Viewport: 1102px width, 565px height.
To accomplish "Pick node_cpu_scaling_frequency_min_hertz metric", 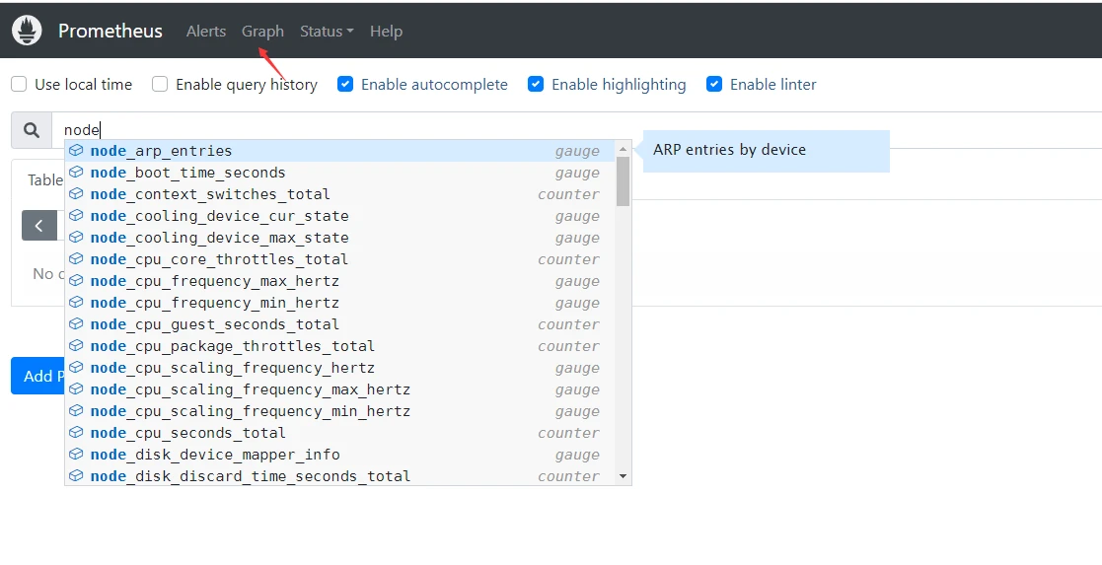I will (340, 411).
